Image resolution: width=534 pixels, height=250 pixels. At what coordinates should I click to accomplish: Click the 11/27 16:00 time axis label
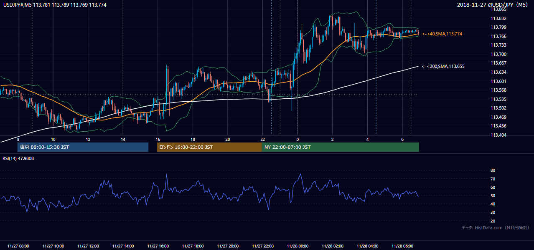tap(158, 246)
